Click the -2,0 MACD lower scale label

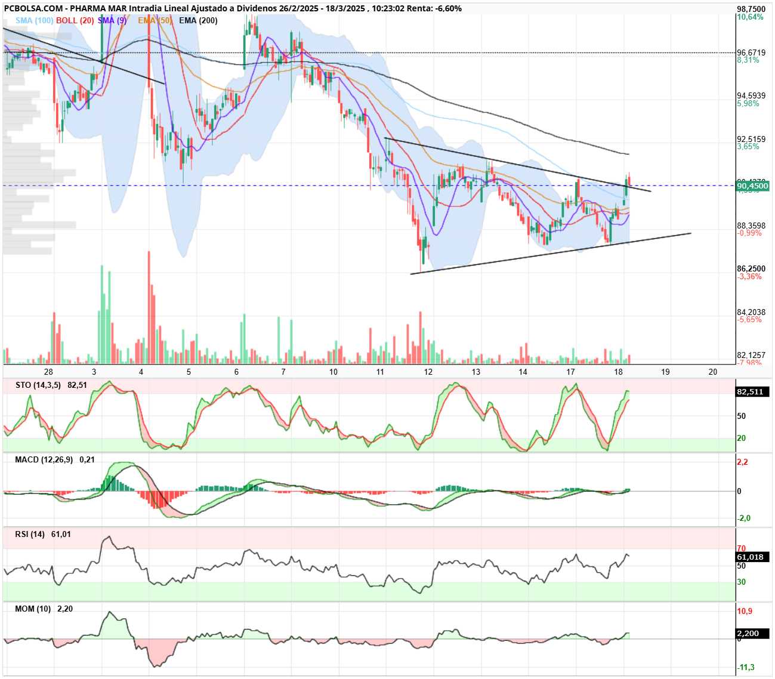744,518
